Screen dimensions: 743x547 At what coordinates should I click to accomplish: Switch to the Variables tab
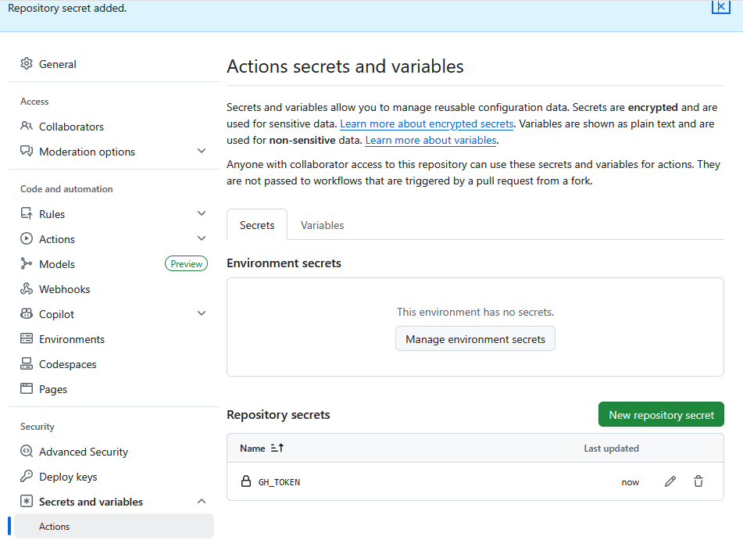(x=322, y=225)
